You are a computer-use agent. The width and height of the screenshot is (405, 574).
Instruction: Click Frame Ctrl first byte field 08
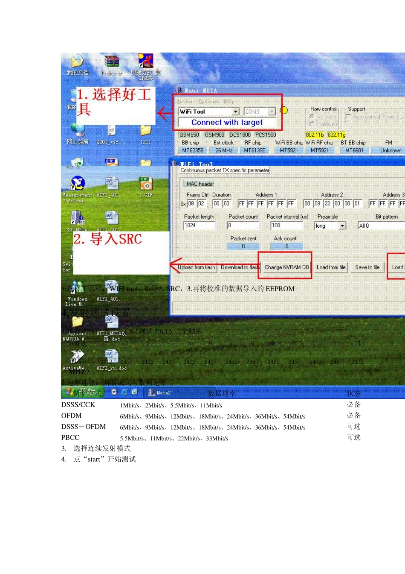(191, 204)
